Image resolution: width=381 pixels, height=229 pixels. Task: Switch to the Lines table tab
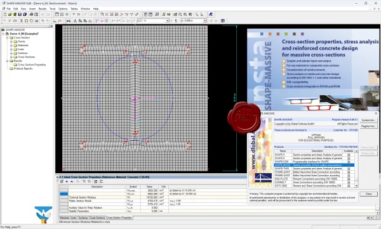(74, 218)
